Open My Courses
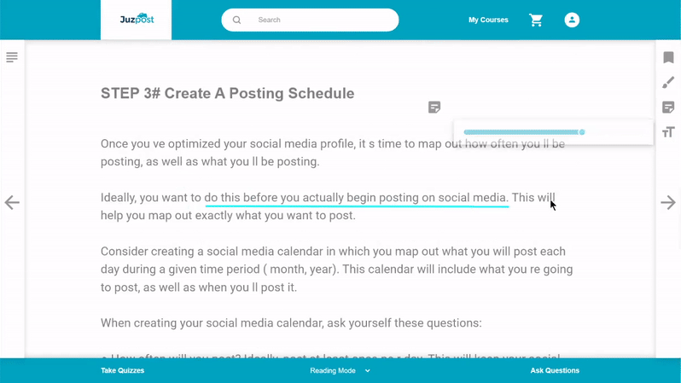 click(488, 20)
